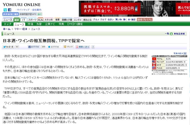The image size is (190, 125).
Task: Select 企業ナビ in the green sub-navigation
Action: (50, 24)
